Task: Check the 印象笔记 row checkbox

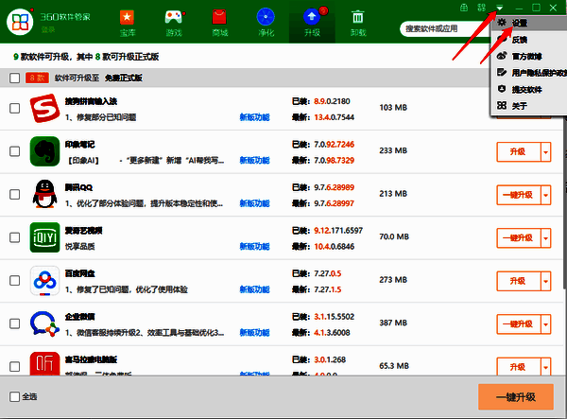Action: pos(15,151)
